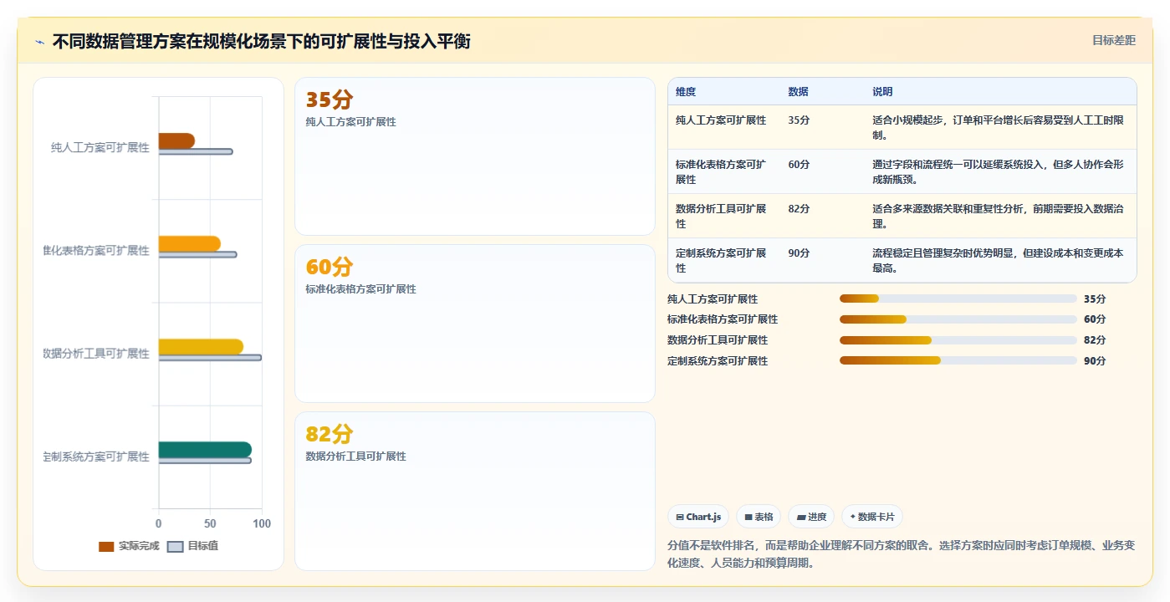Click description starting 适合小规模起步
This screenshot has width=1170, height=602.
coord(998,128)
